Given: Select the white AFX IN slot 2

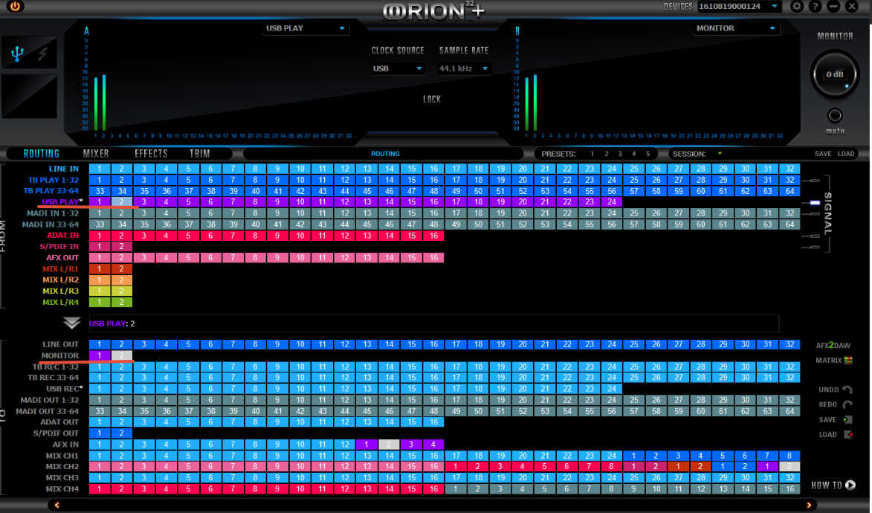Looking at the screenshot, I should (389, 445).
